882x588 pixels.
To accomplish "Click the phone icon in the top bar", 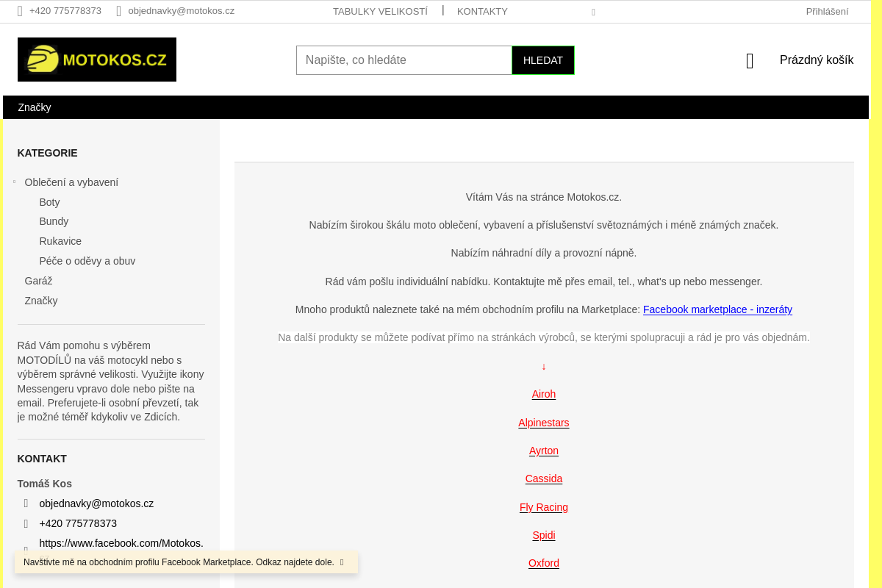I will coord(21,11).
